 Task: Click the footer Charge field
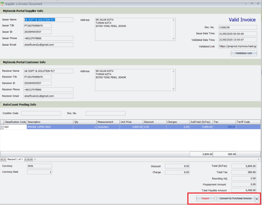[x=177, y=172]
